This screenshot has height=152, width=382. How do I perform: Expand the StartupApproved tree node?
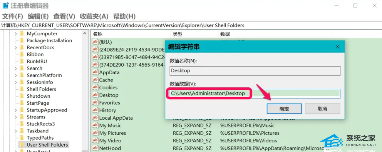(x=16, y=110)
